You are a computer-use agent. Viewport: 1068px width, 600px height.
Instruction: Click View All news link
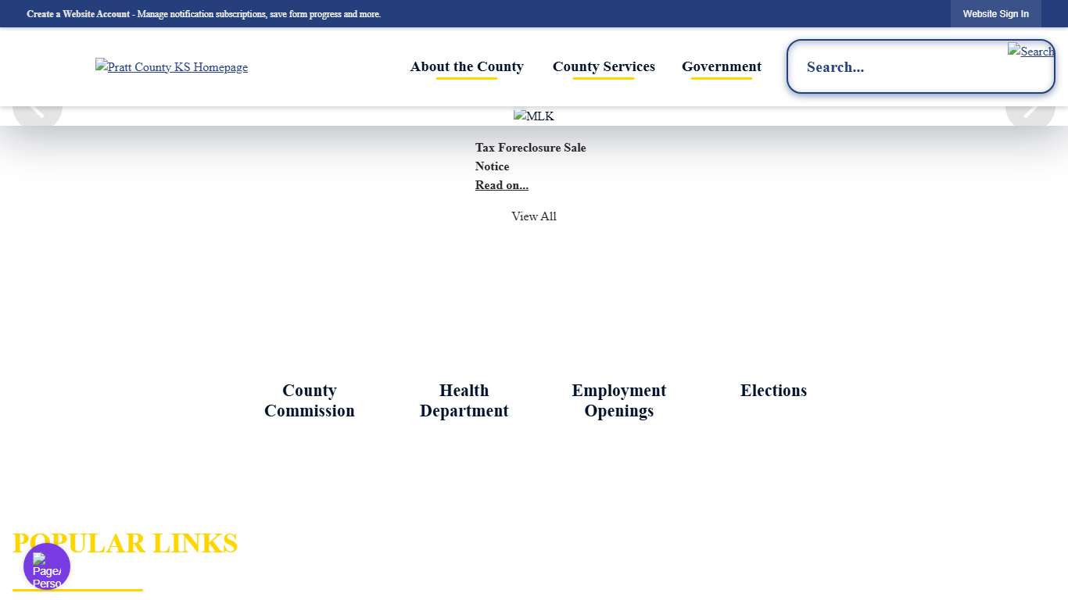pos(533,216)
